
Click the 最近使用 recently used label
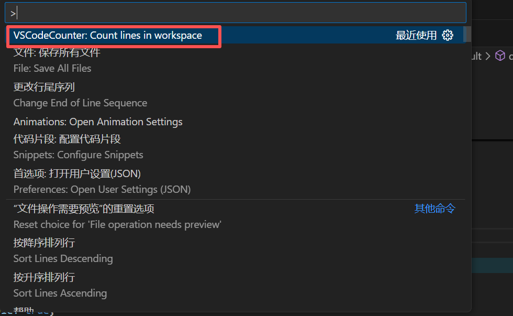[x=416, y=35]
